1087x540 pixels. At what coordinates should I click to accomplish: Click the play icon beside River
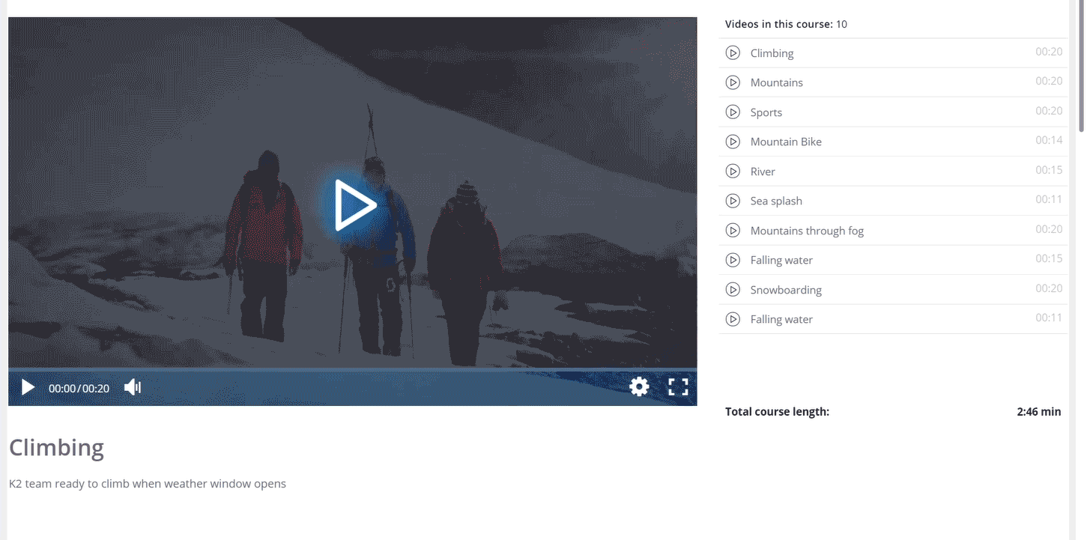tap(733, 171)
